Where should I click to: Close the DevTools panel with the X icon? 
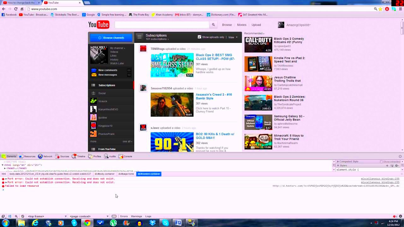point(400,156)
